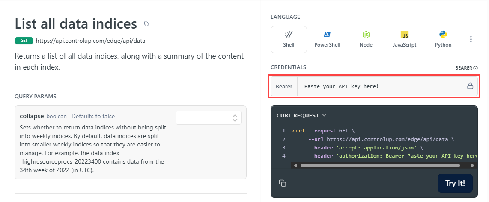Viewport: 489px width, 202px height.
Task: Select the PowerShell language option
Action: click(327, 39)
